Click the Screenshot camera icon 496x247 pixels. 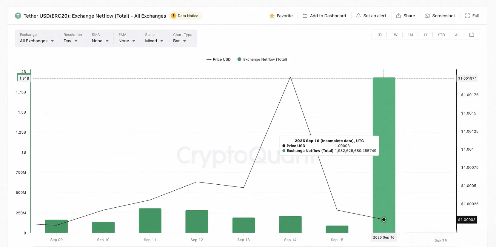(x=427, y=16)
